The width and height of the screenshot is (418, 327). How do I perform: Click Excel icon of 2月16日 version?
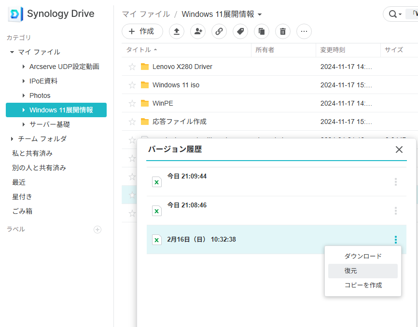point(157,240)
